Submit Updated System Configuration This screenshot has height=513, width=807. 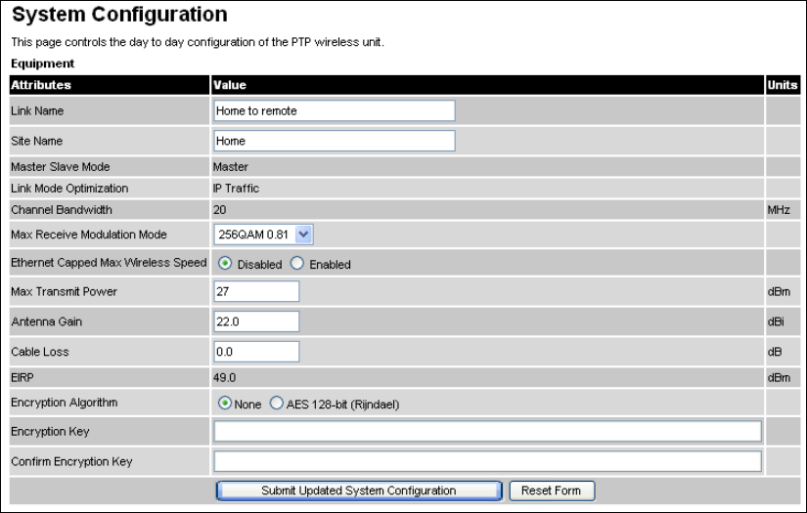[359, 491]
